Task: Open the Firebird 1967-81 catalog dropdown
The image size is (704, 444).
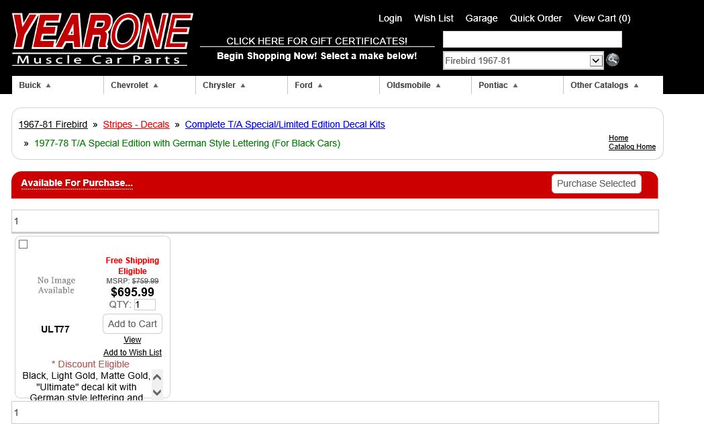Action: tap(523, 60)
